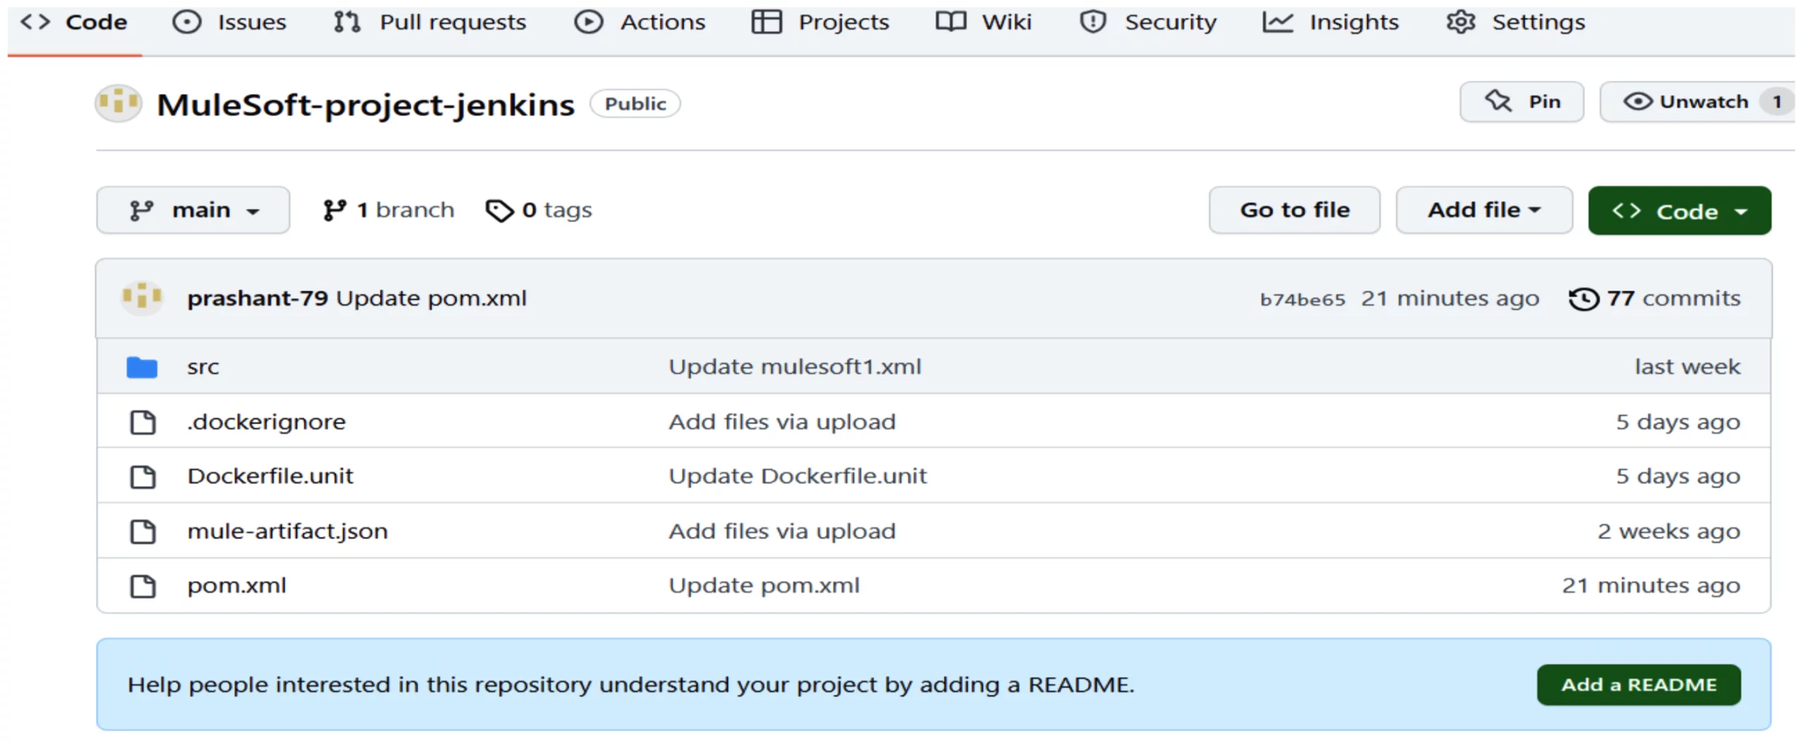The image size is (1805, 746).
Task: Go to the Actions tab
Action: coord(640,22)
